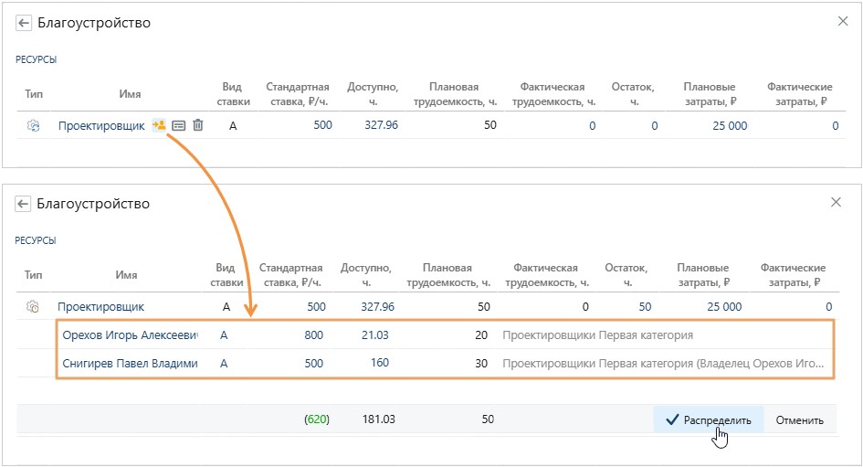
Task: Click Проектировщик link in the lower panel
Action: coord(100,307)
